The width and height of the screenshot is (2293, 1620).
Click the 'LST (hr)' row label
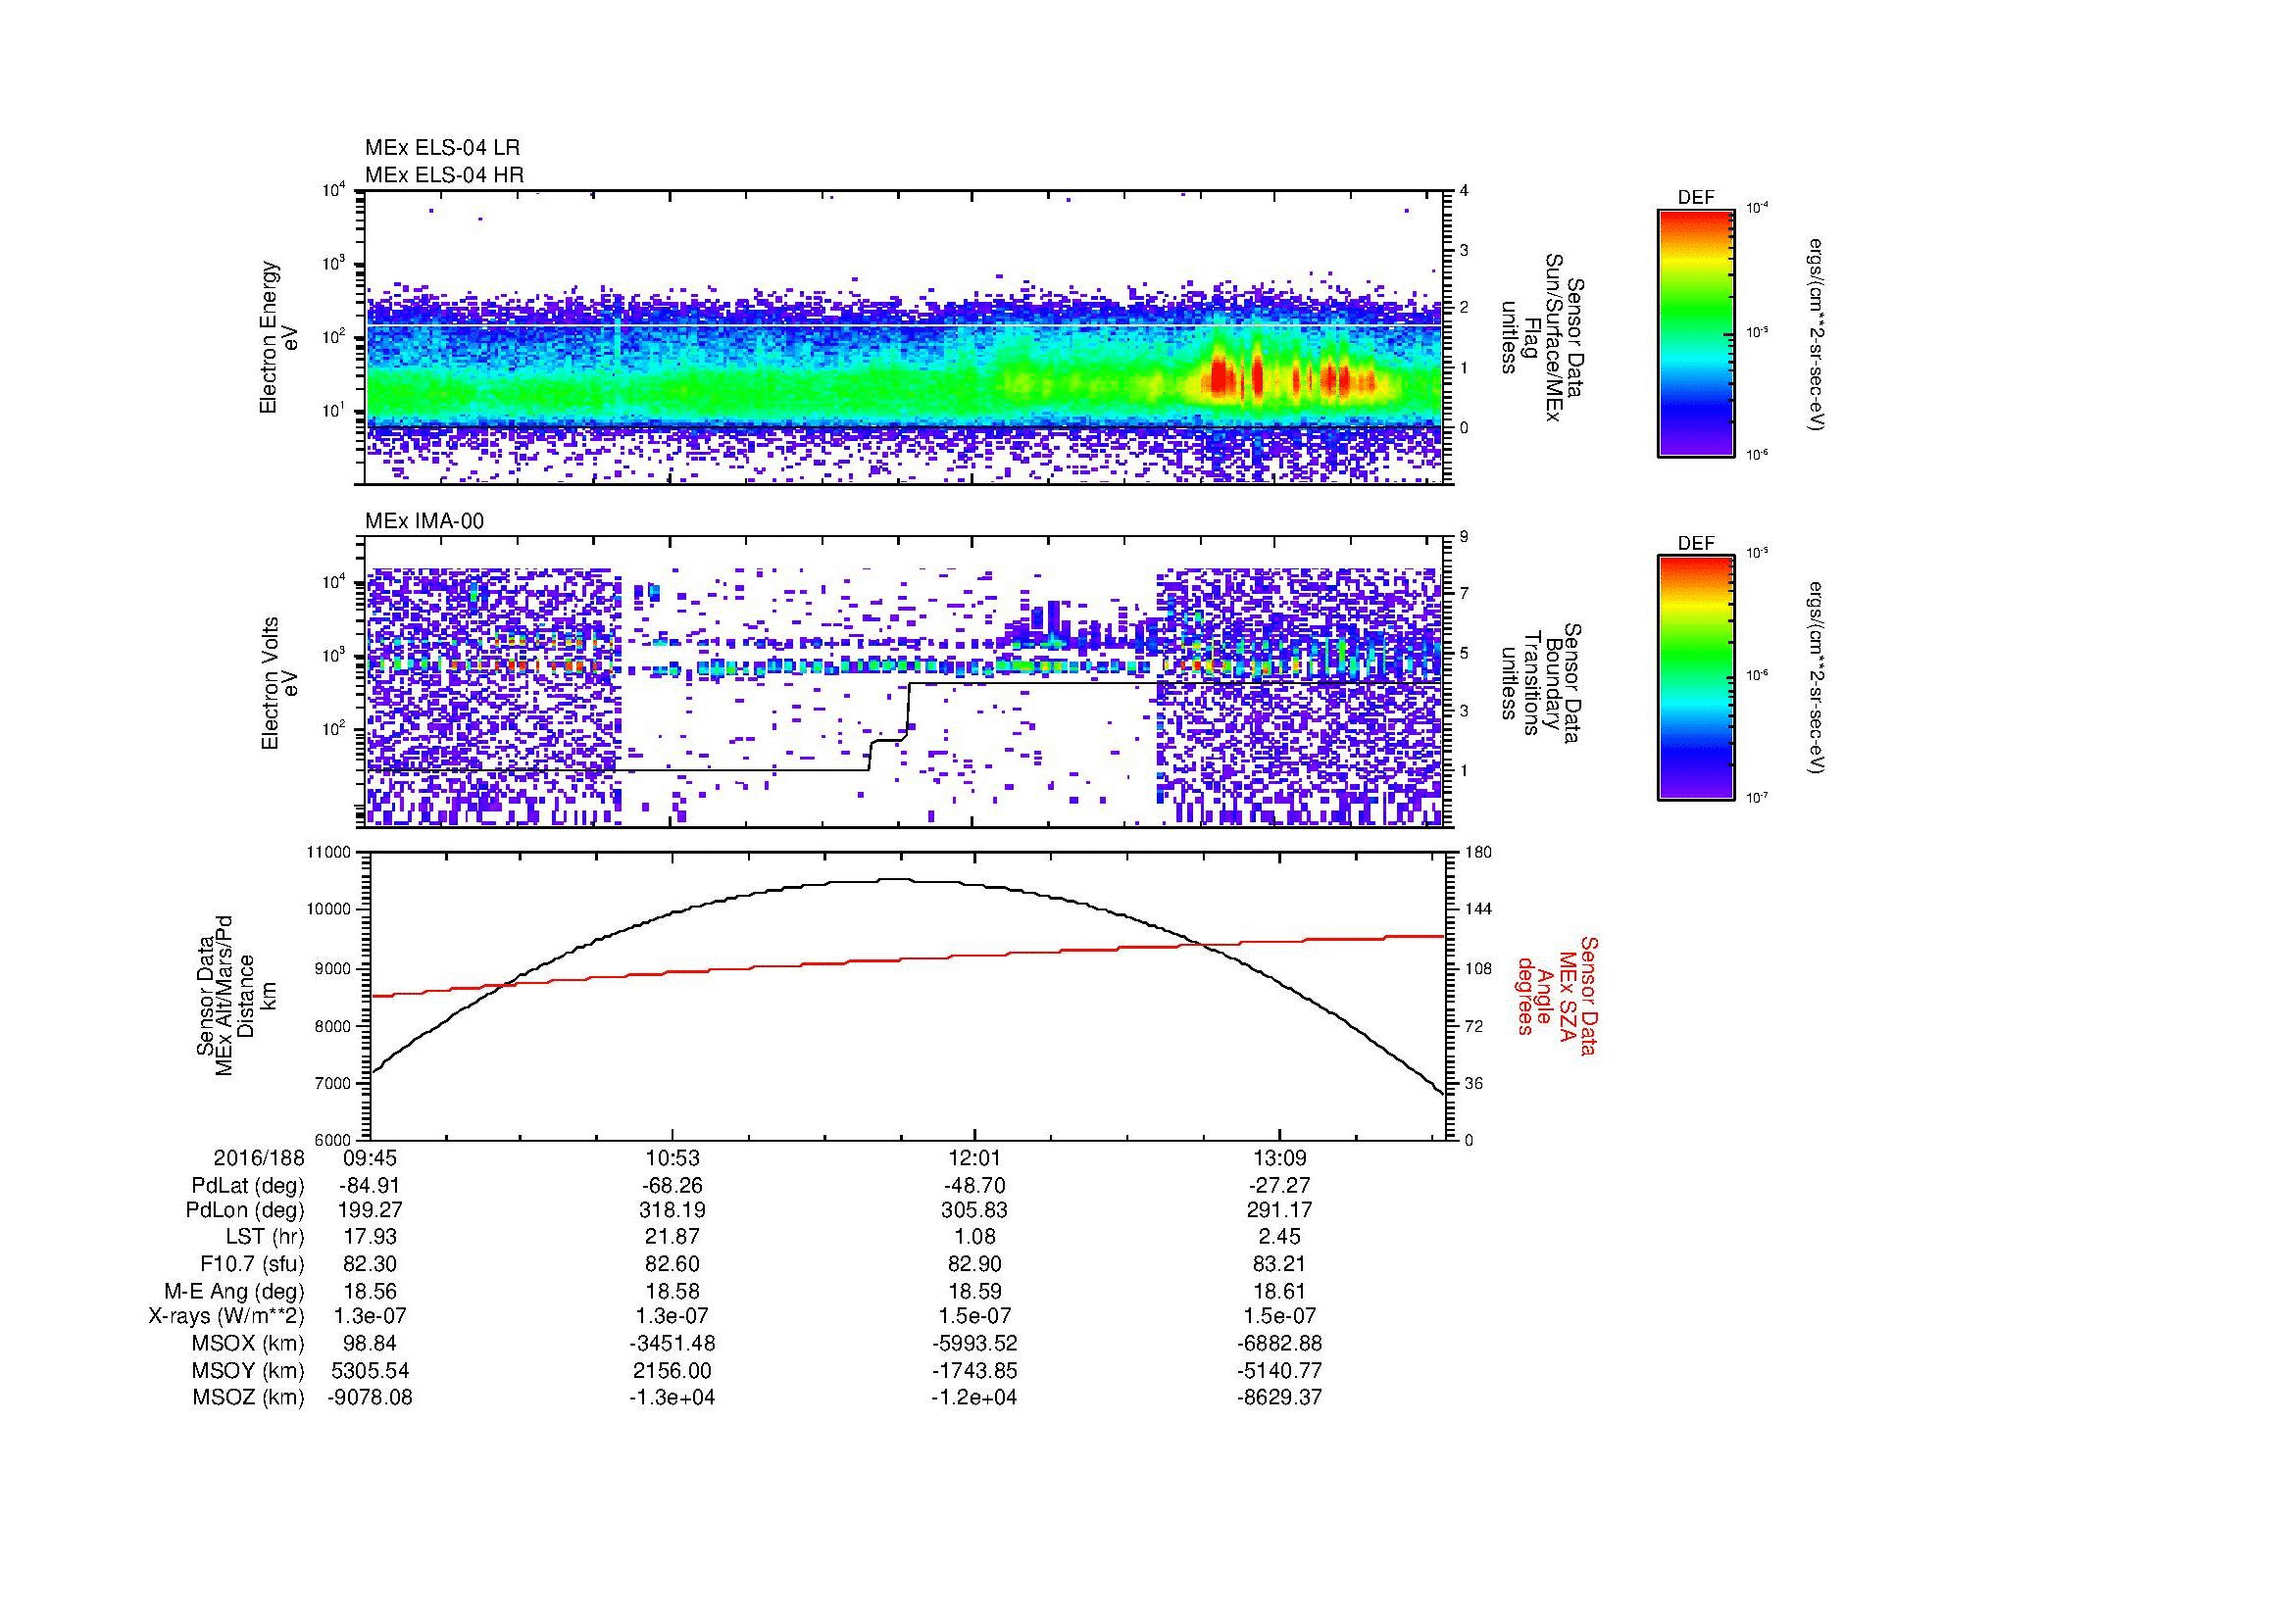(x=265, y=1238)
